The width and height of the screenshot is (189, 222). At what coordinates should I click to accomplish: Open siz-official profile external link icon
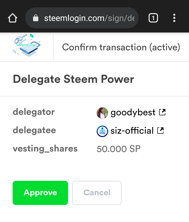[160, 131]
